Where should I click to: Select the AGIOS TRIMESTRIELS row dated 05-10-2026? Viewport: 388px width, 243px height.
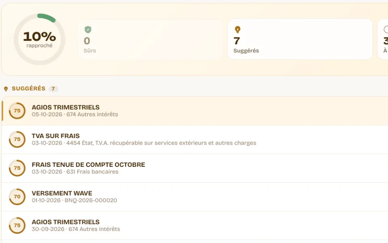[195, 111]
